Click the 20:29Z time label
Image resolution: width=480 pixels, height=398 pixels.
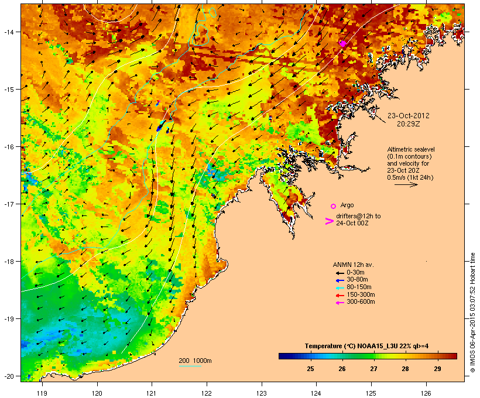click(x=409, y=124)
